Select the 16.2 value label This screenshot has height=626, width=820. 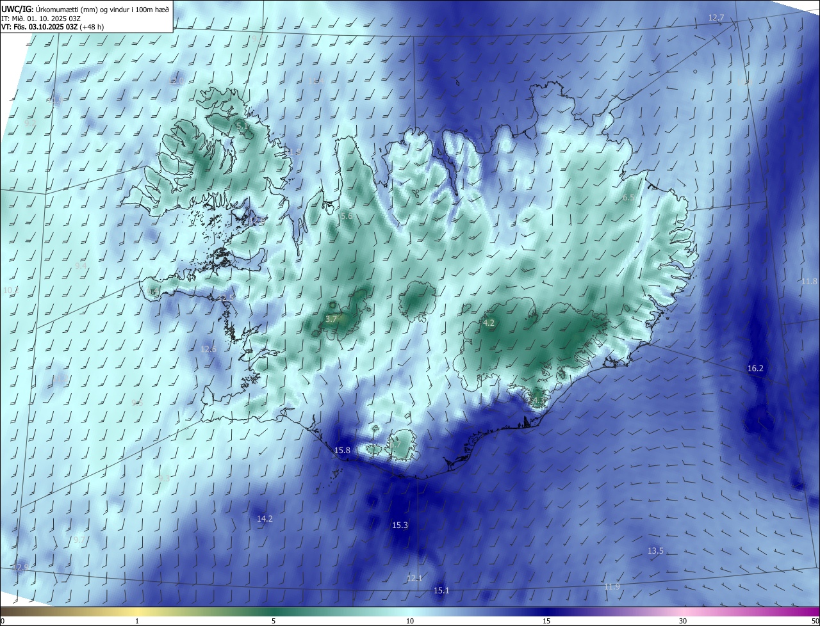[x=756, y=369]
